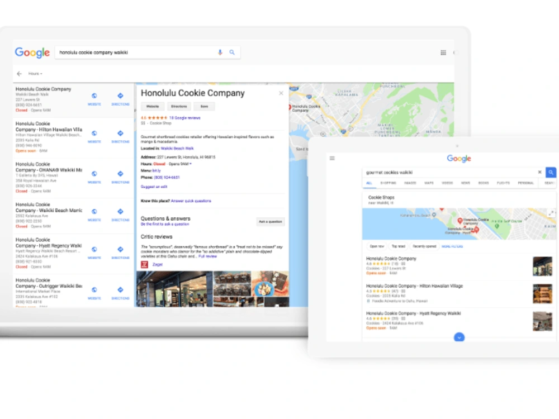Switch to the Flights tab

503,183
